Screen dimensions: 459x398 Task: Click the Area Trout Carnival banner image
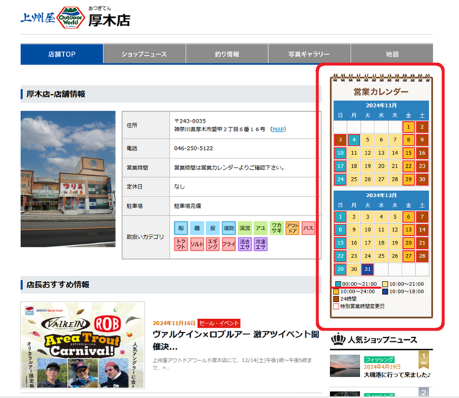click(x=82, y=346)
